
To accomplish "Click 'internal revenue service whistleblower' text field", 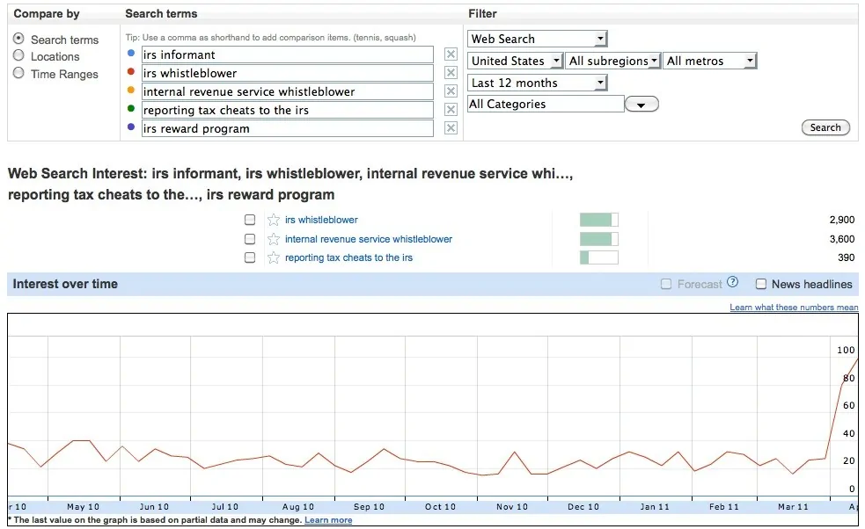I will click(x=288, y=91).
